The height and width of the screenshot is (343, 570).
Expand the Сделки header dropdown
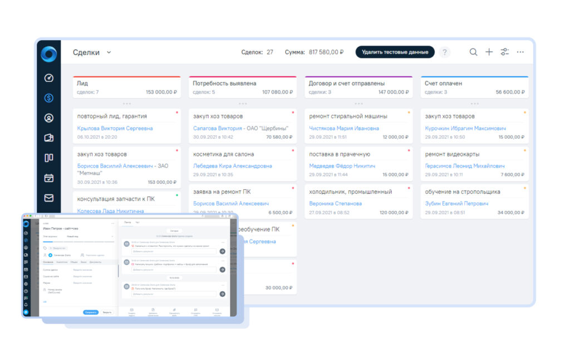[x=109, y=52]
